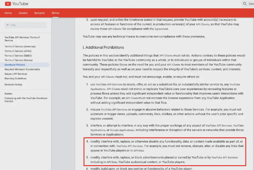Open the Home tab

point(8,13)
